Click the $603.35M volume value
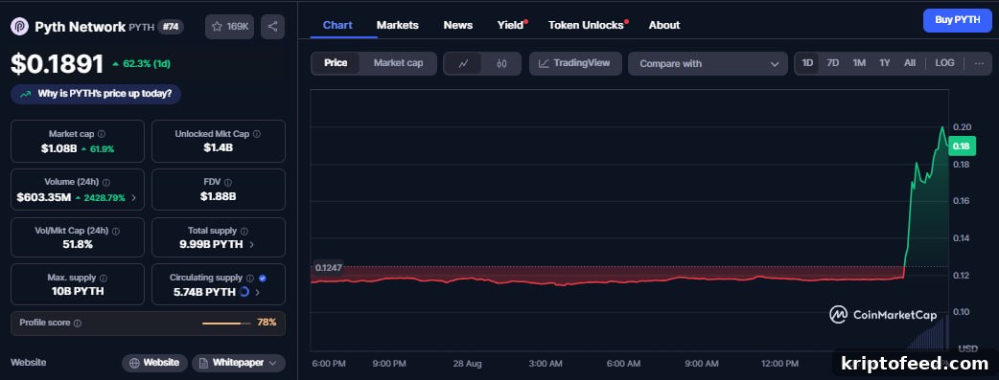Viewport: 999px width, 380px height. (44, 197)
